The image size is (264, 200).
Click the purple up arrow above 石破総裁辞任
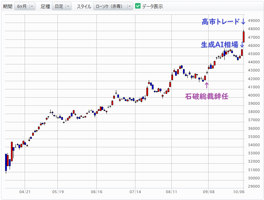pos(206,85)
